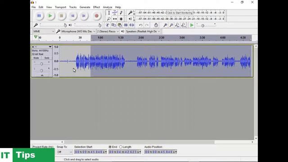Open the Tracks menu

73,7
